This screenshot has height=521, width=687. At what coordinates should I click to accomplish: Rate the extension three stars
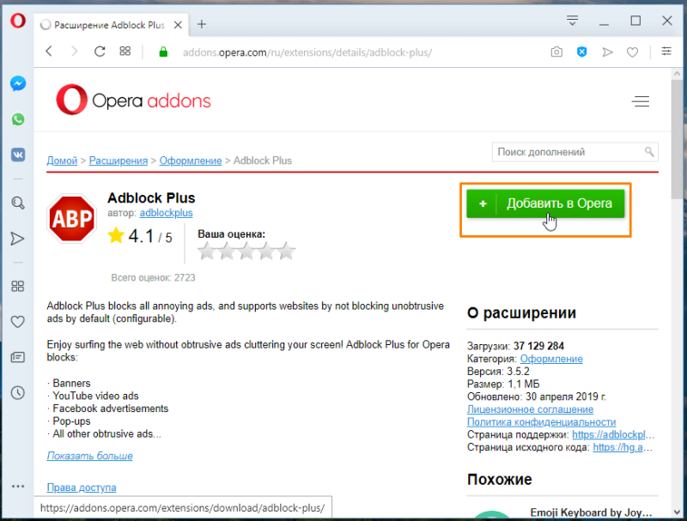tap(246, 251)
